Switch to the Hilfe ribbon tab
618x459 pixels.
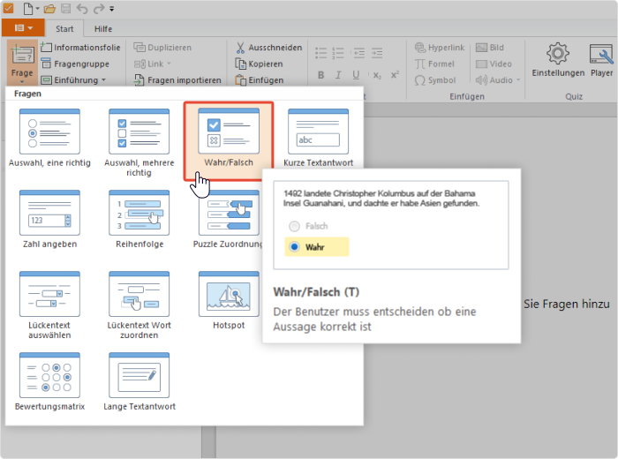pyautogui.click(x=103, y=29)
